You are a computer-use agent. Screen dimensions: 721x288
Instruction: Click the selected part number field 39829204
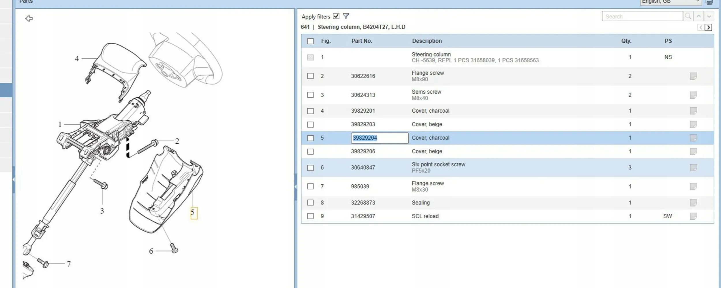point(380,138)
